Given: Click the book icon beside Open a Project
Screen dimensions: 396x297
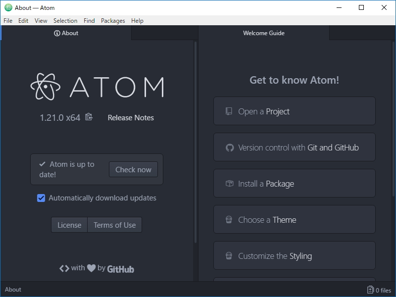Looking at the screenshot, I should pos(229,111).
